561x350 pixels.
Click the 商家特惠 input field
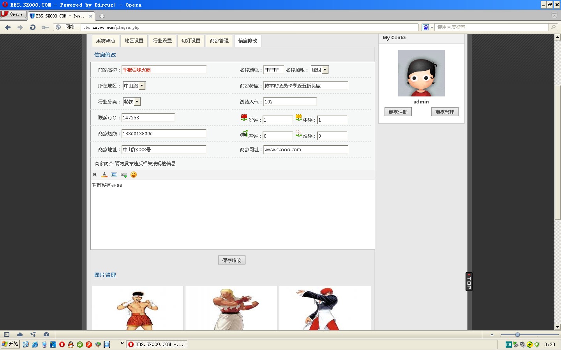point(306,86)
